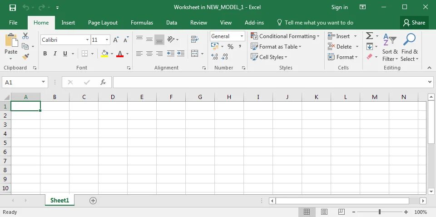The image size is (436, 217).
Task: Toggle Italic formatting
Action: click(x=55, y=54)
